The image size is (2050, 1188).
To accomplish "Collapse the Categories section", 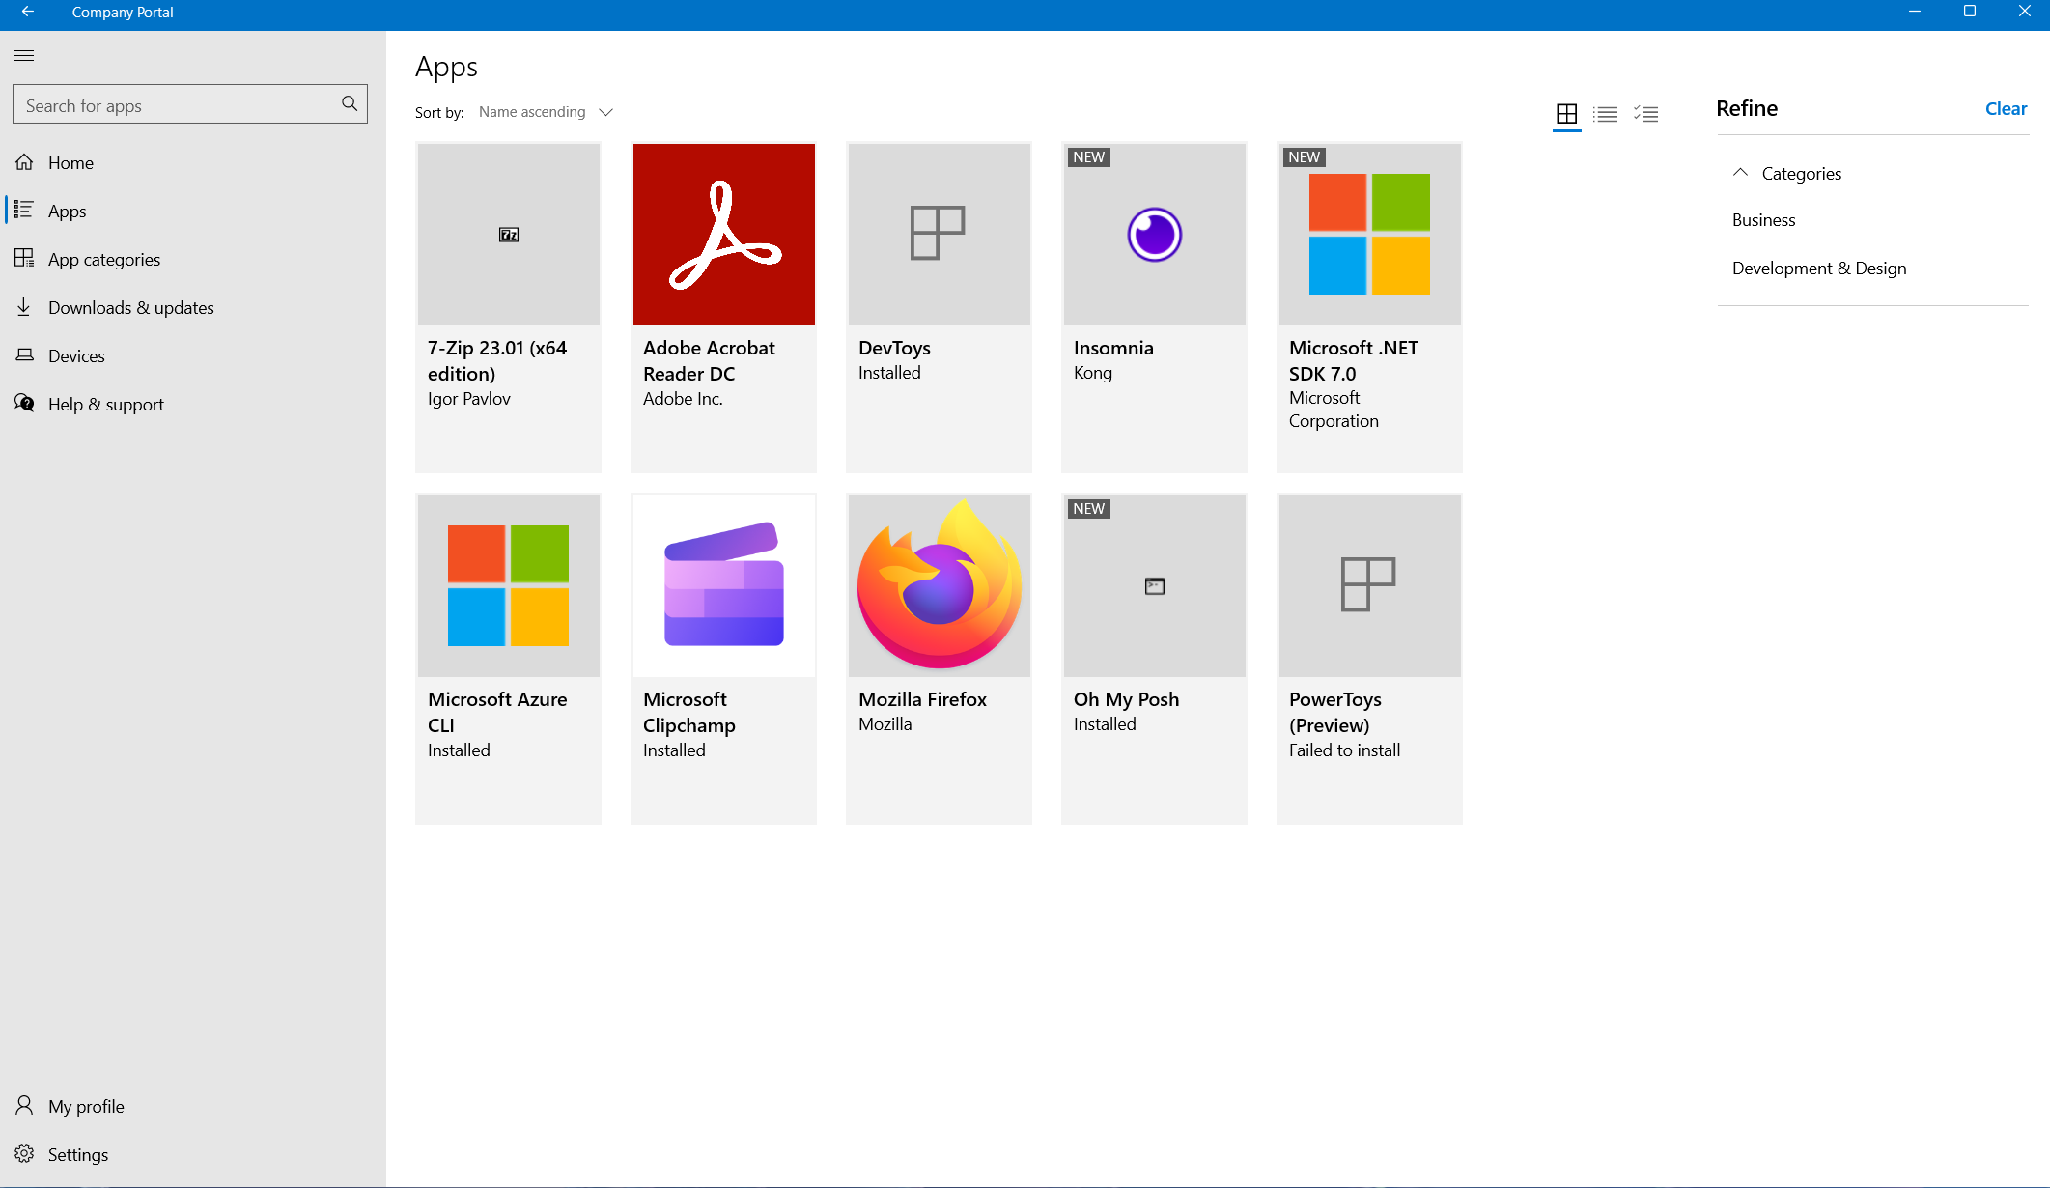I will coord(1740,173).
